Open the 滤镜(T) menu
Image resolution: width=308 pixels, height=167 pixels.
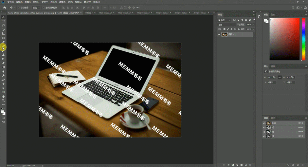pos(62,2)
